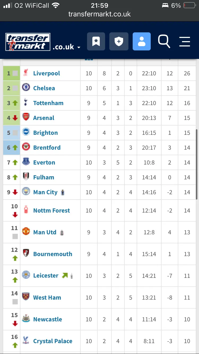This screenshot has width=199, height=354.
Task: Click the Man Utd club crest
Action: pyautogui.click(x=26, y=232)
